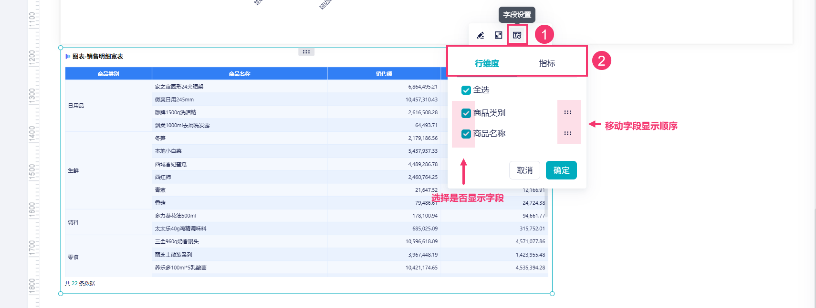Click the chart icon beside 图表-销售明细宽表 title
Image resolution: width=816 pixels, height=308 pixels.
(68, 56)
